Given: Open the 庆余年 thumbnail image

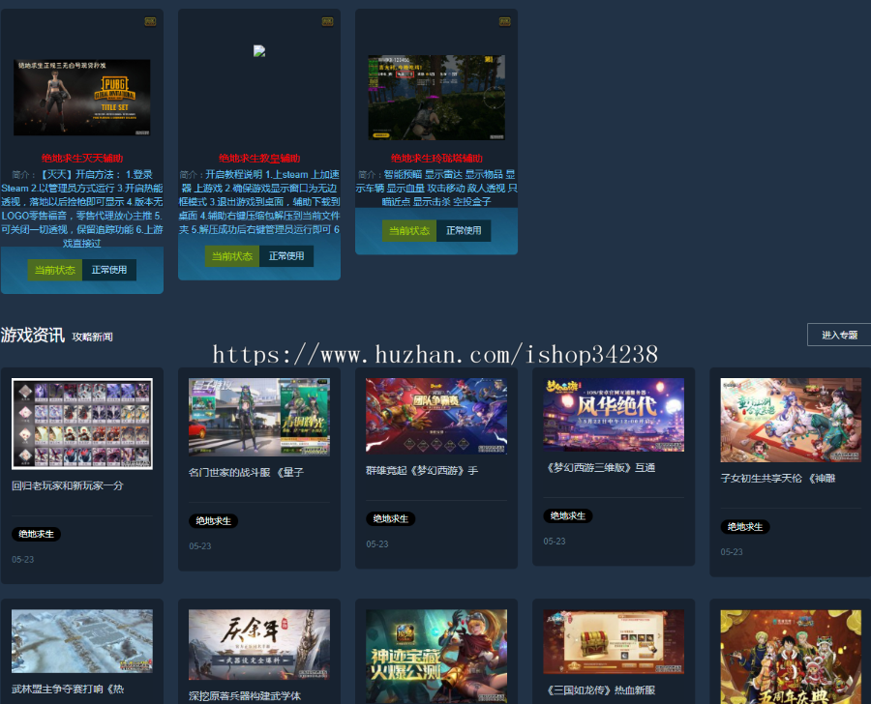Looking at the screenshot, I should tap(259, 645).
